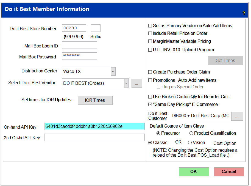
Task: Expand the Select Do it Best Vendor dropdown arrow
Action: point(126,83)
